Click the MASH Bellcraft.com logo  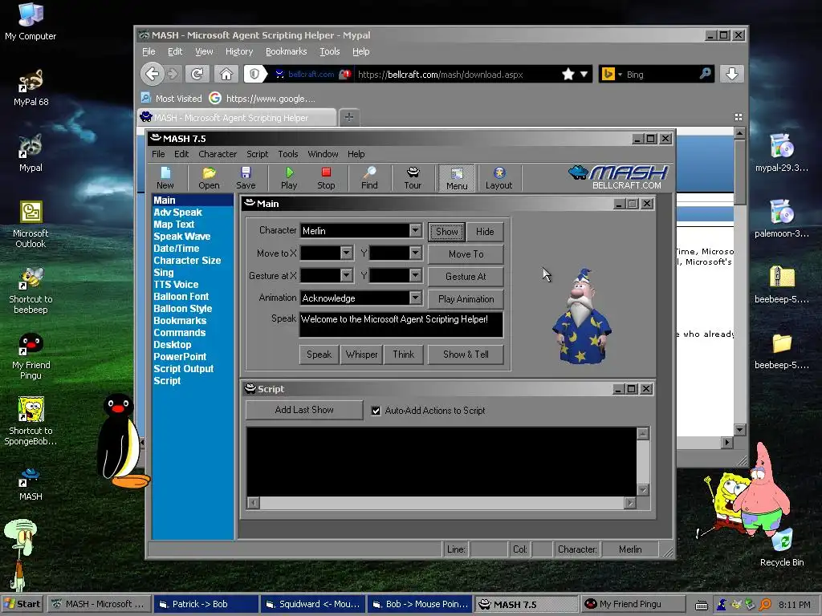tap(618, 177)
